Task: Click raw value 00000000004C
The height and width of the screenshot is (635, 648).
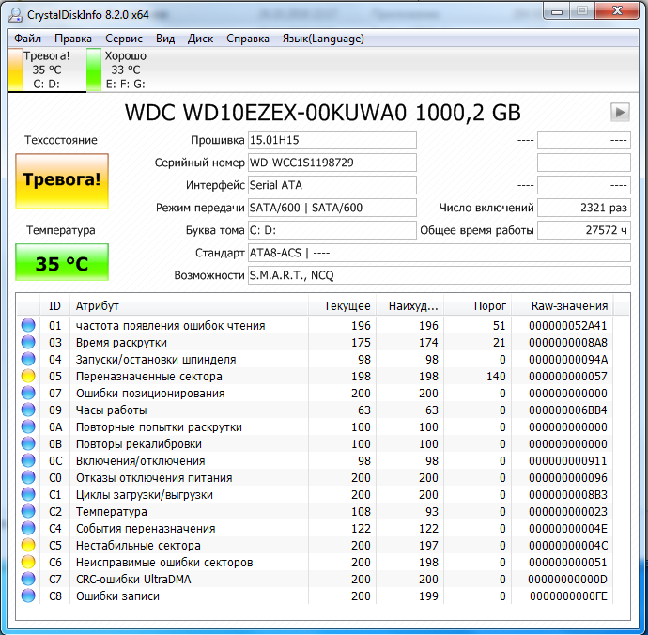Action: point(568,546)
